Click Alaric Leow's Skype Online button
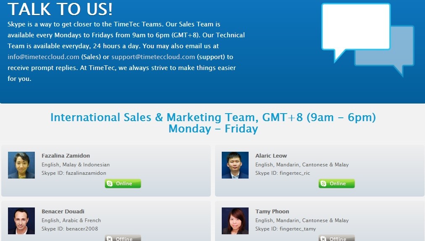425x241 pixels. coord(336,184)
